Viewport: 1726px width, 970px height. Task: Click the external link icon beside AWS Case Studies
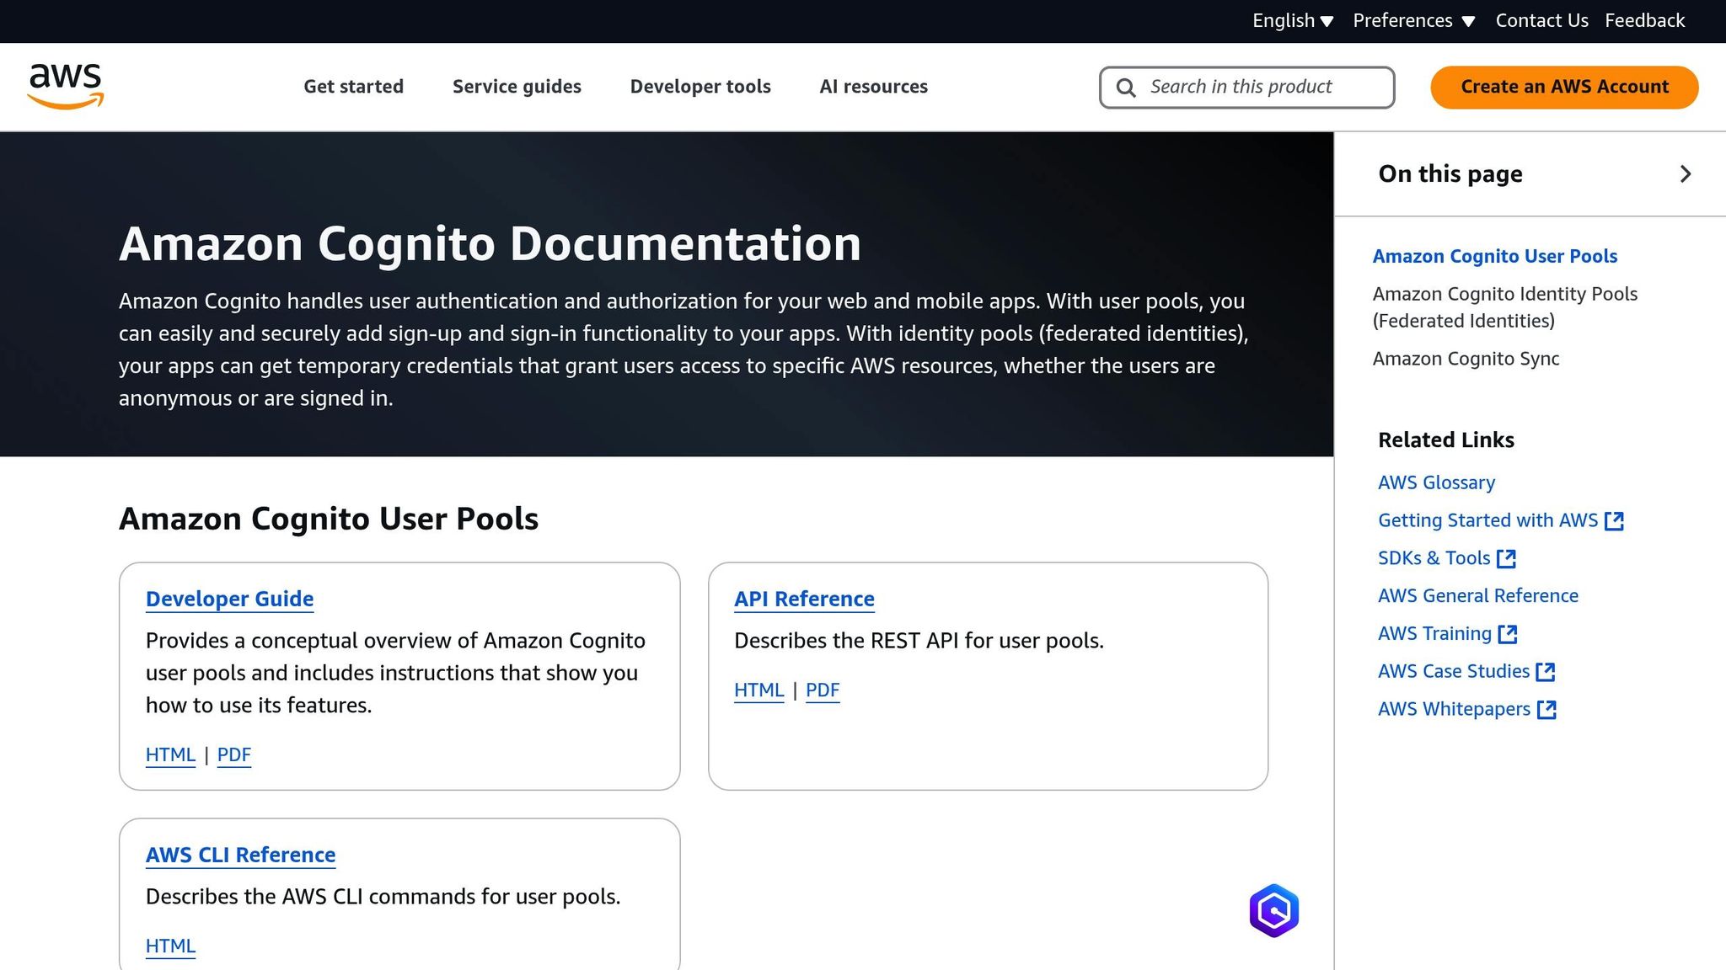point(1546,672)
